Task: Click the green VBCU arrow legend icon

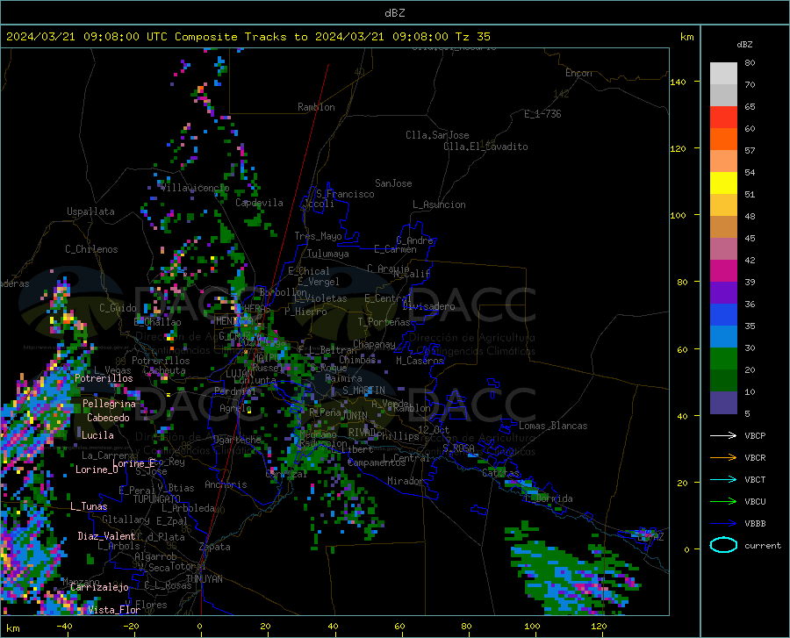Action: point(723,502)
